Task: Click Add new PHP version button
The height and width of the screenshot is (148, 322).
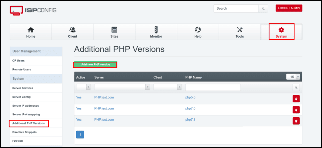Action: point(96,65)
